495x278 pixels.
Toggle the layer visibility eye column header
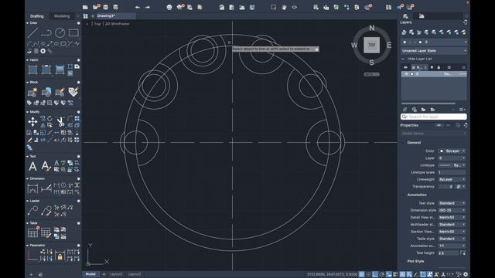click(x=405, y=67)
